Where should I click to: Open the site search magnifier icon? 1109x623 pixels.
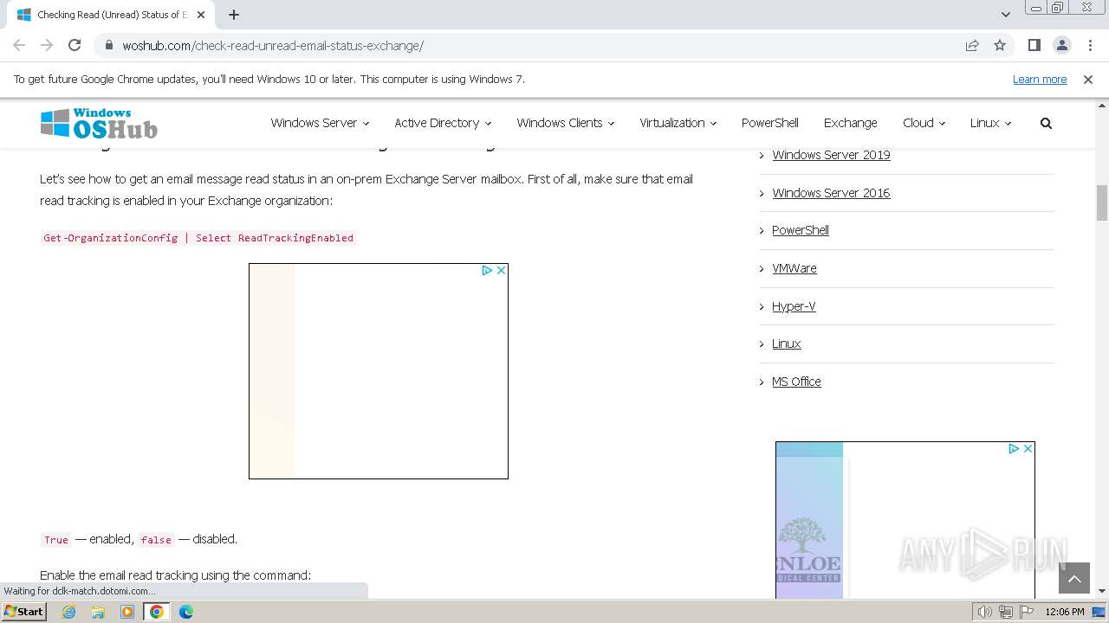1046,123
